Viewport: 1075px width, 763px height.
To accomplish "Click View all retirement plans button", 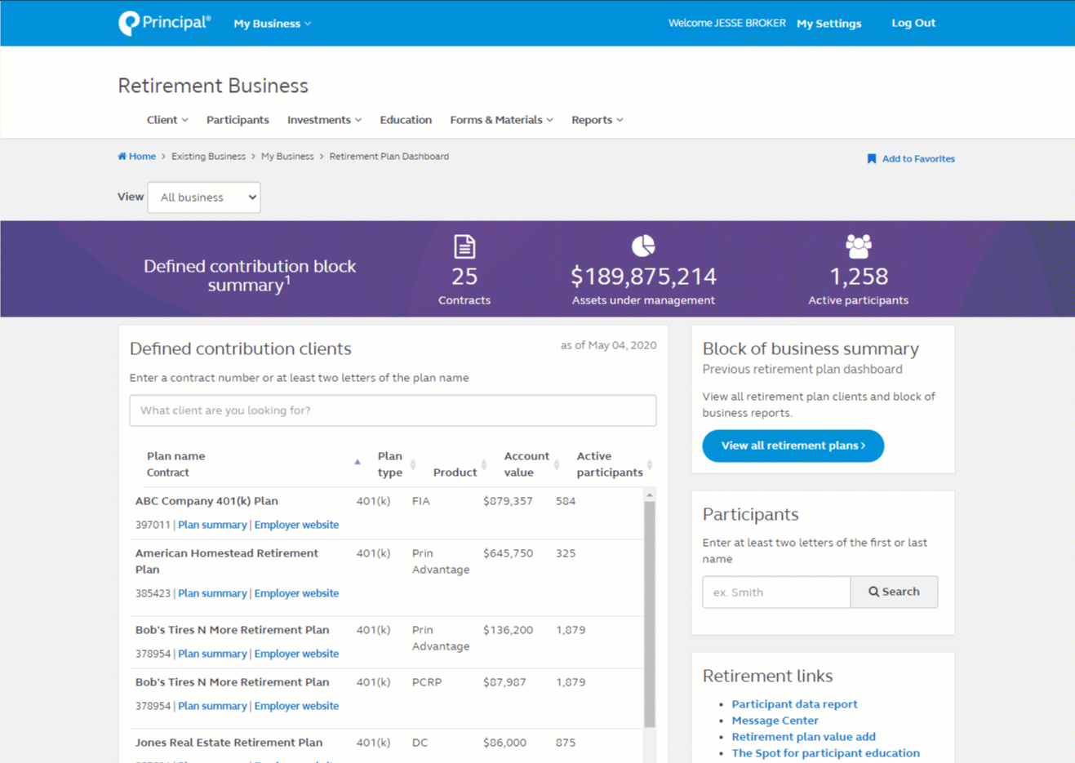I will [x=793, y=446].
